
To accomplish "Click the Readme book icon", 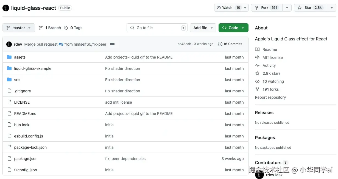I will (257, 49).
